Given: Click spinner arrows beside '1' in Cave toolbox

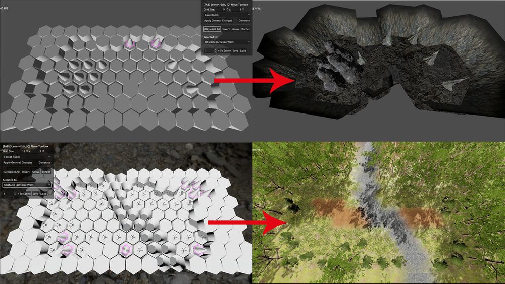Looking at the screenshot, I should coord(215,51).
